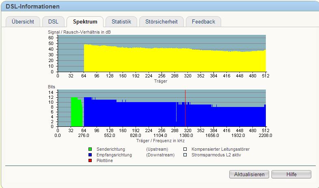
Task: Select the Spektrum tab
Action: tap(85, 22)
